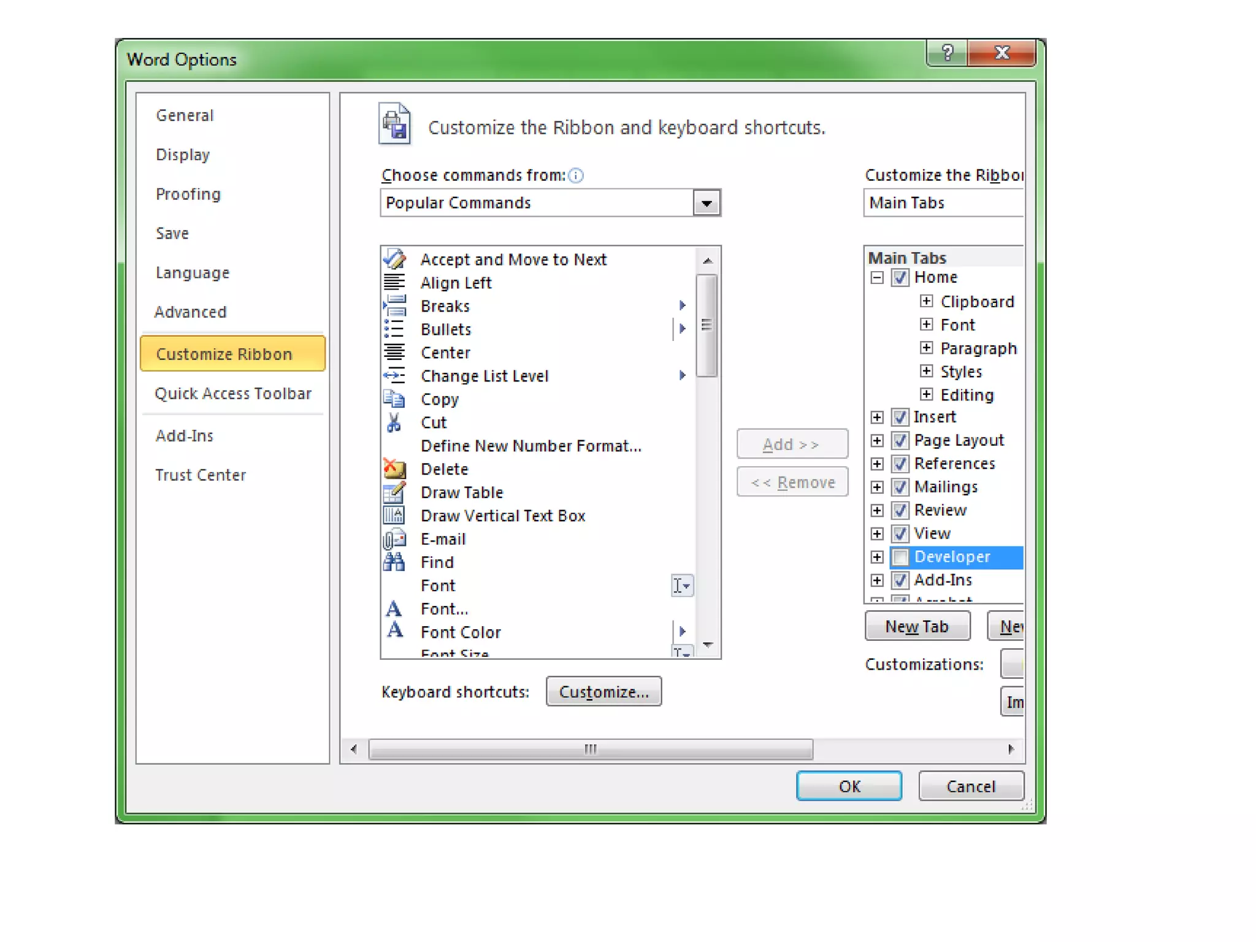Select the Draw Table pencil icon
The width and height of the screenshot is (1256, 942).
[x=394, y=492]
